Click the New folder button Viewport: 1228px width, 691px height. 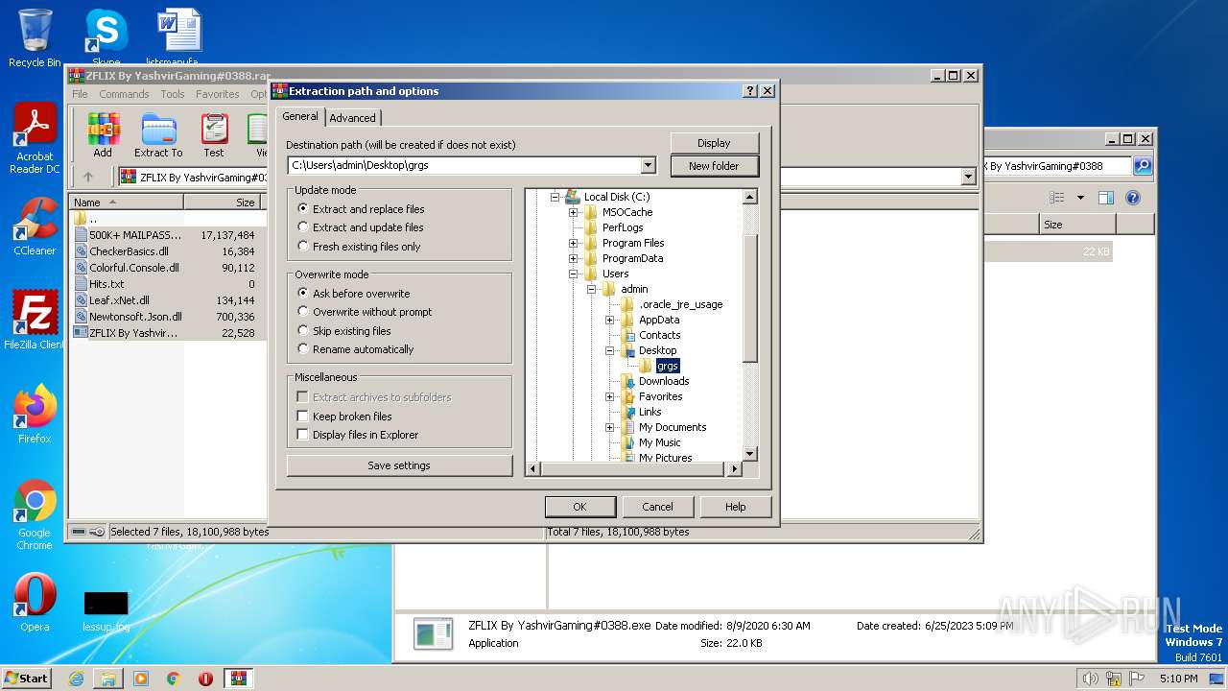(x=714, y=166)
